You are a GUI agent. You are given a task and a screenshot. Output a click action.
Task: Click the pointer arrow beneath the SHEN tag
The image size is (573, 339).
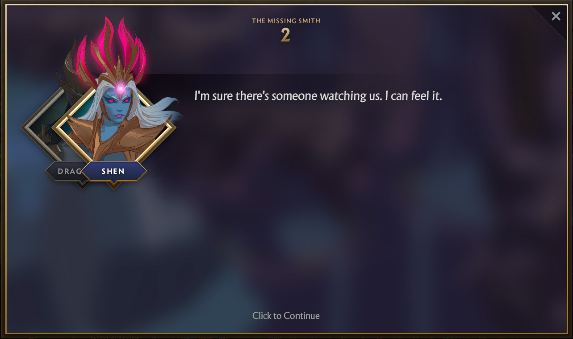(x=113, y=185)
